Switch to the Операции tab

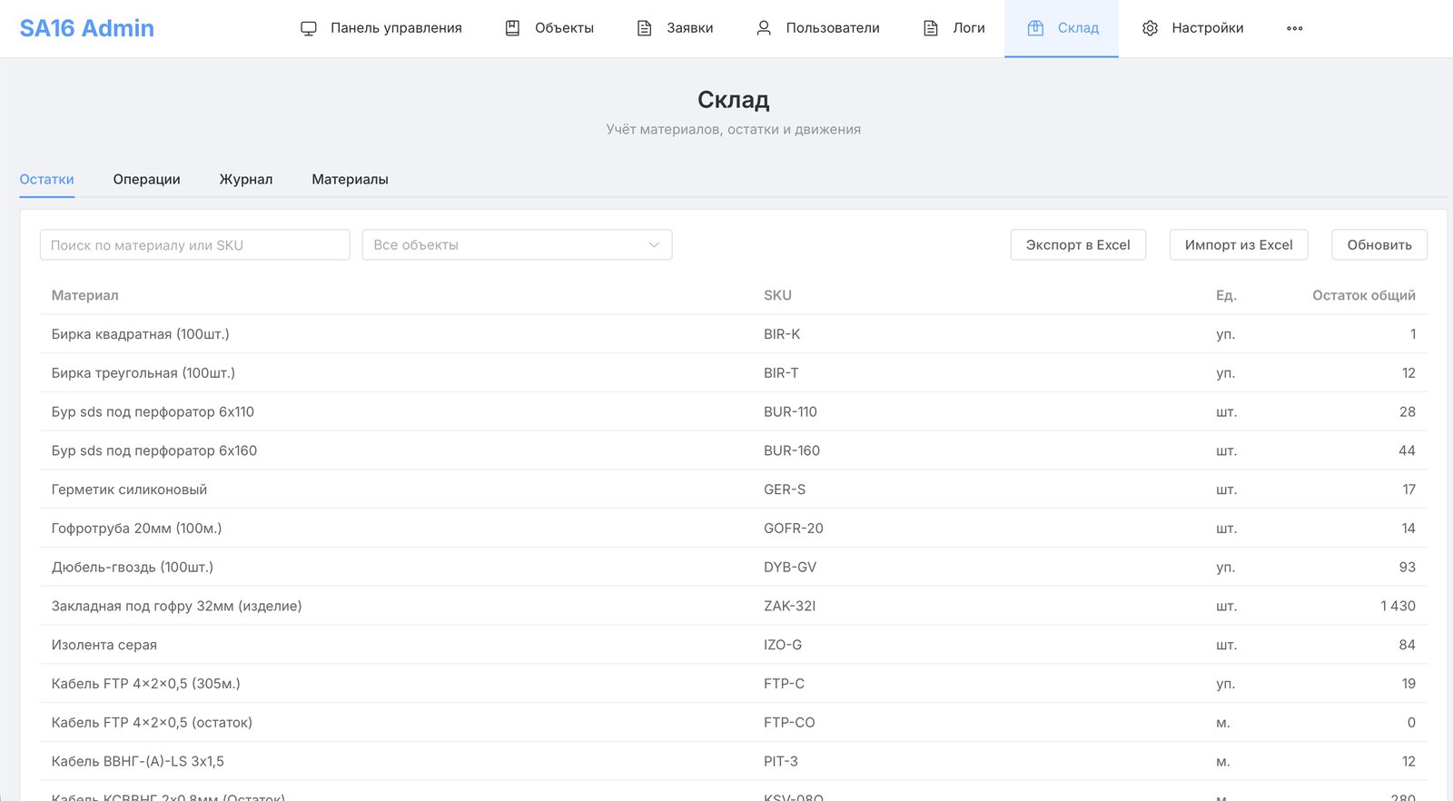147,179
